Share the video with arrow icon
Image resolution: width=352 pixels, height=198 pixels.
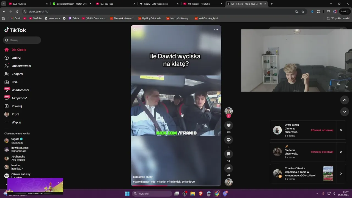tap(229, 168)
